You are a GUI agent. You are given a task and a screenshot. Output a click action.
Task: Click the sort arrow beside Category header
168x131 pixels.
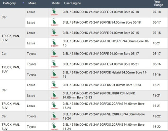(23, 3)
